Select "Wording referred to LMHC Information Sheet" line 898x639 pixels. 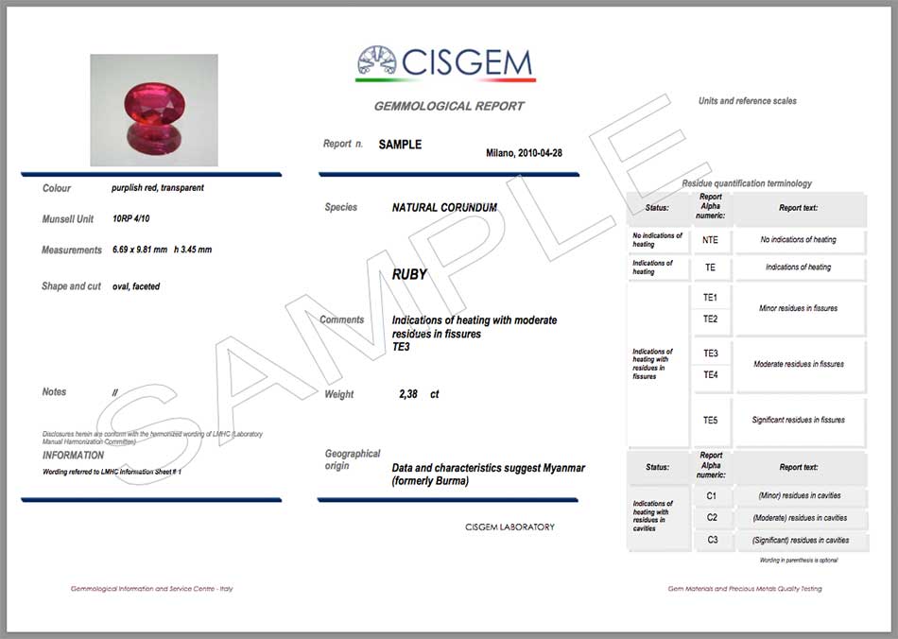[112, 472]
